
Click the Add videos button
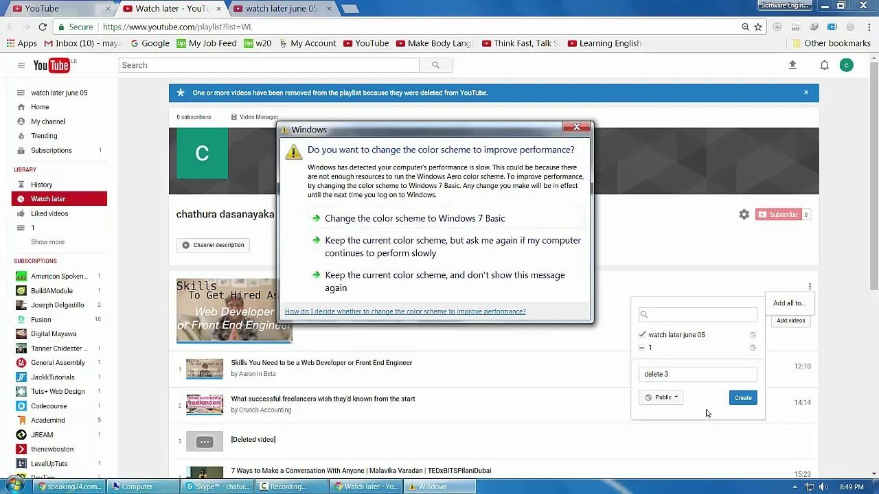[790, 320]
